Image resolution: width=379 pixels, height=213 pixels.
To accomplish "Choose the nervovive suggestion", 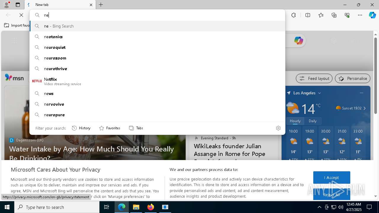I will point(158,104).
